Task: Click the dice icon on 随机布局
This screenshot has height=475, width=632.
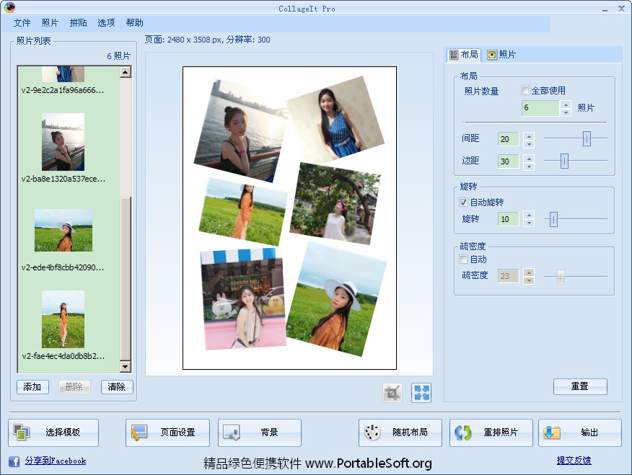Action: pyautogui.click(x=372, y=432)
